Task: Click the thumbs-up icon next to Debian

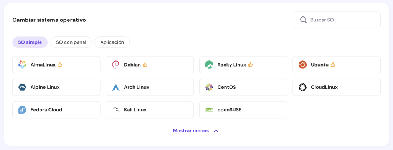Action: pos(145,65)
